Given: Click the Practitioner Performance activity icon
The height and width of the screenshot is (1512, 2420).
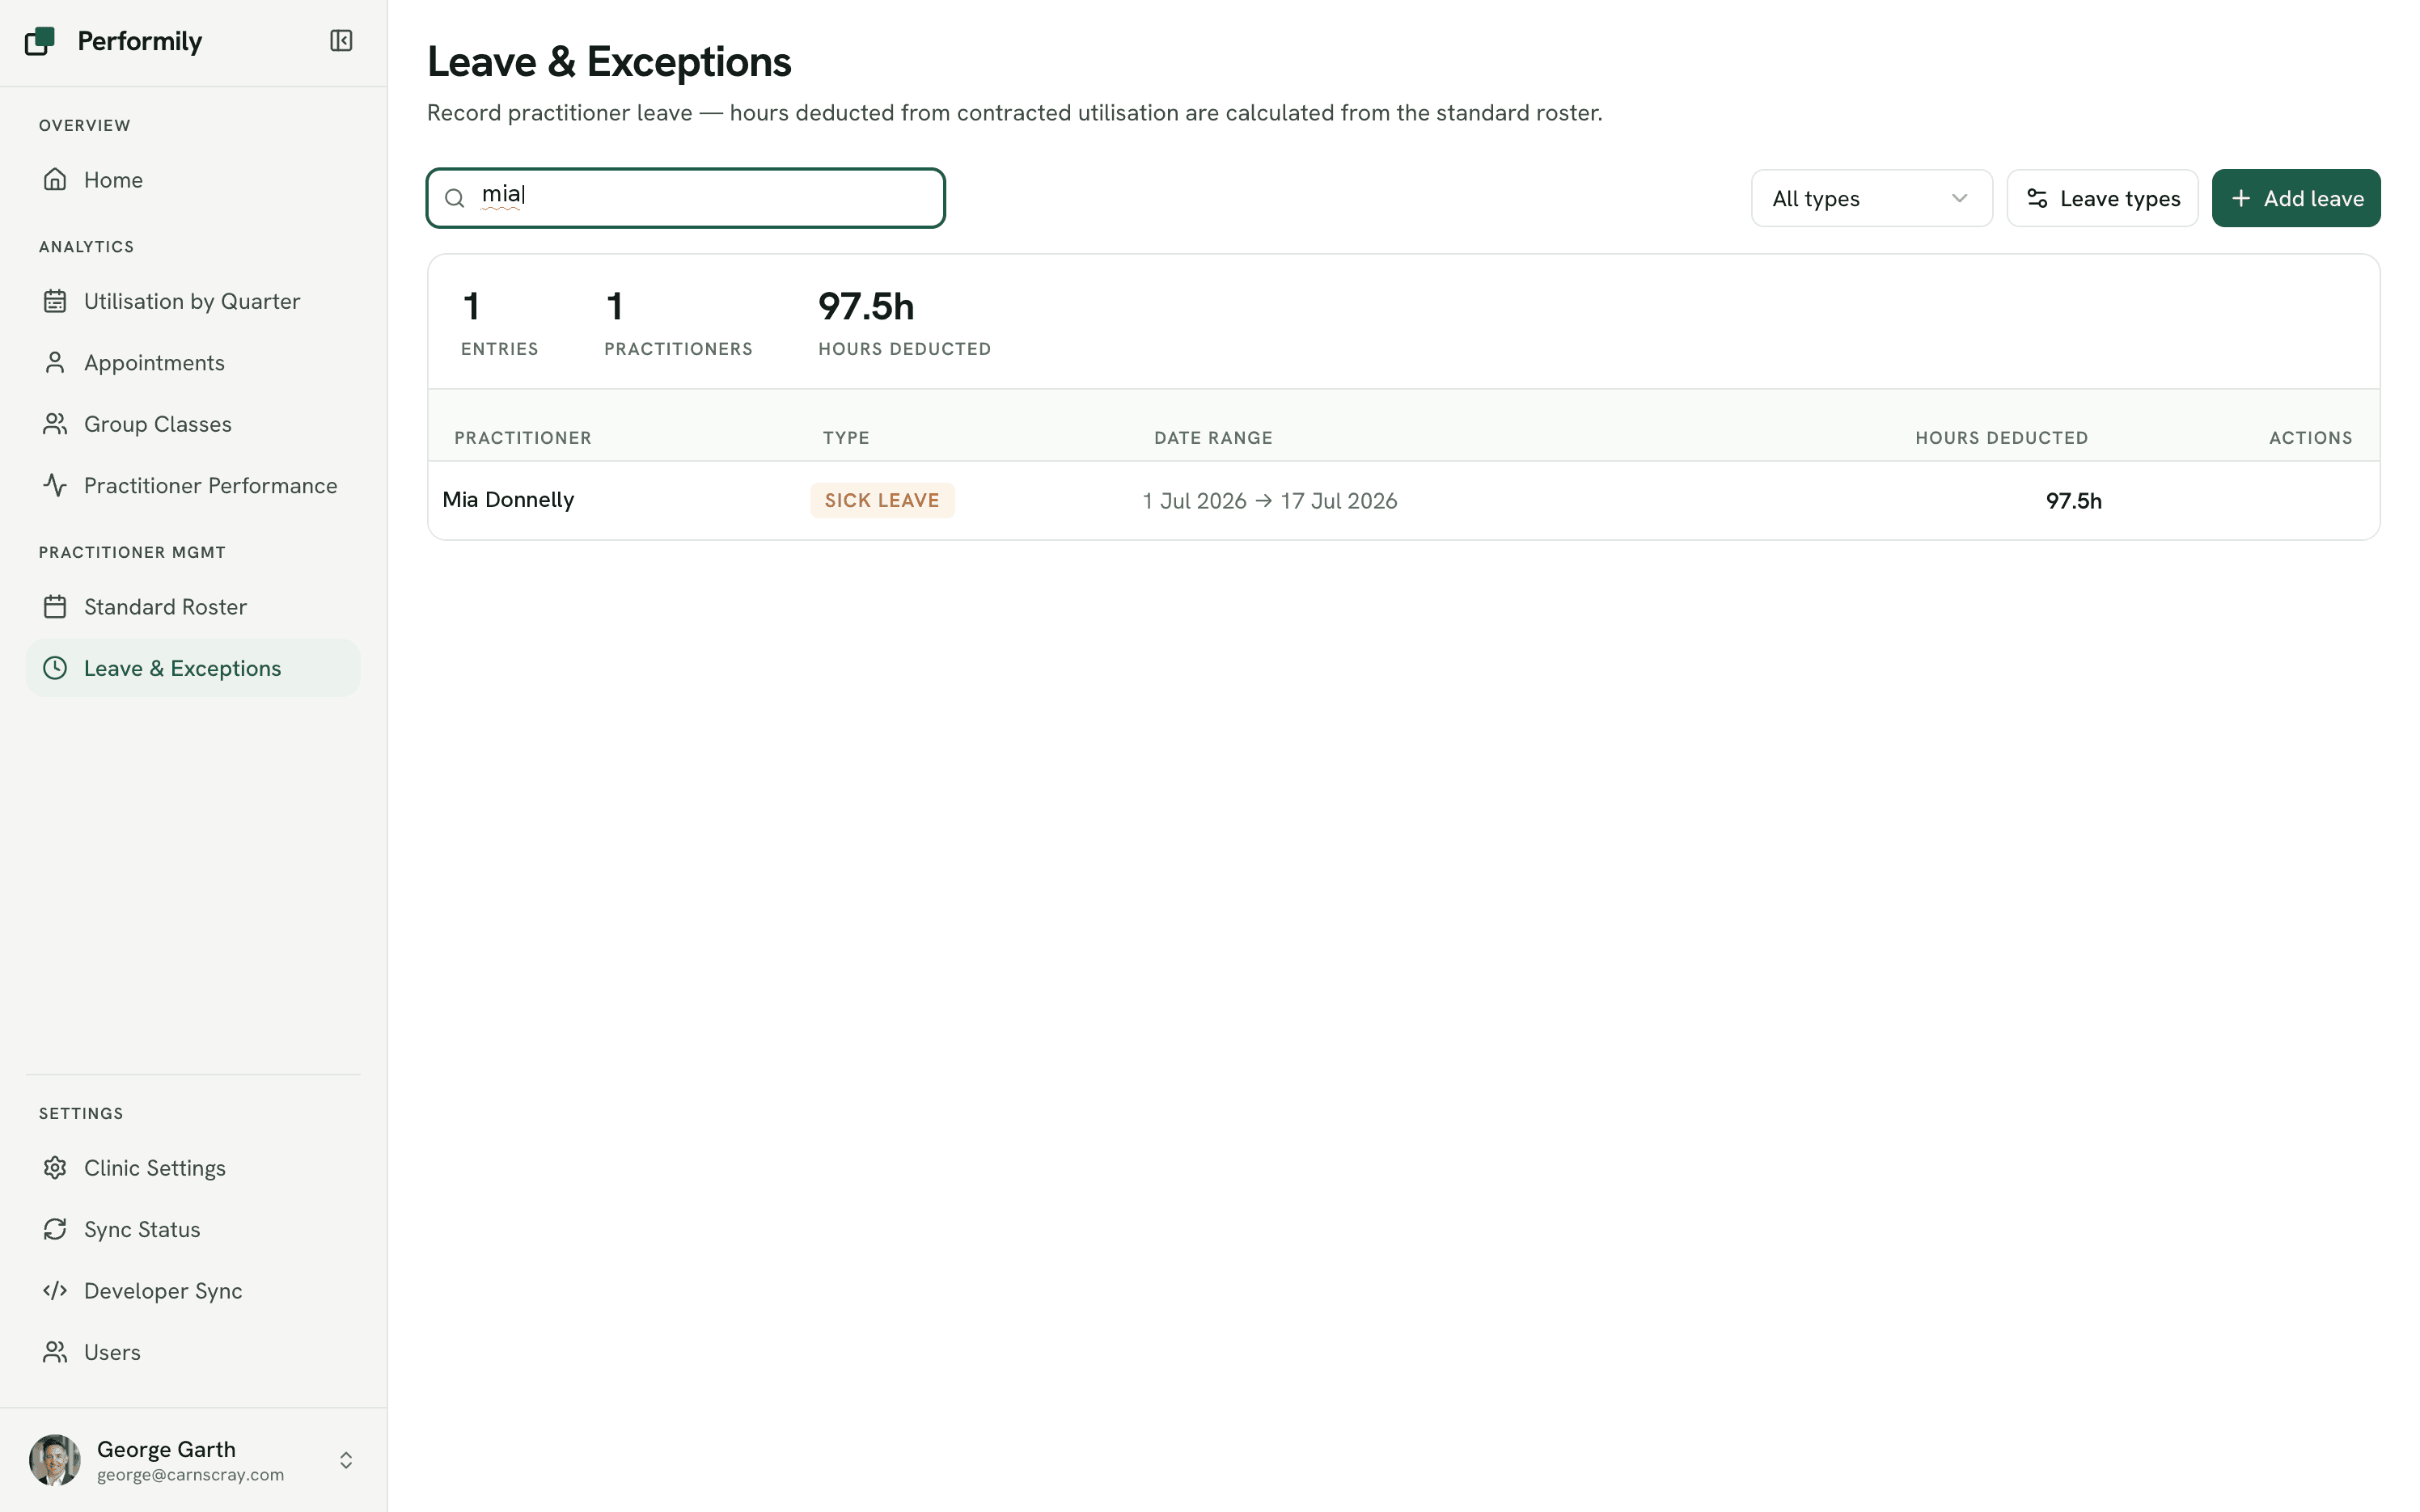Looking at the screenshot, I should point(55,485).
